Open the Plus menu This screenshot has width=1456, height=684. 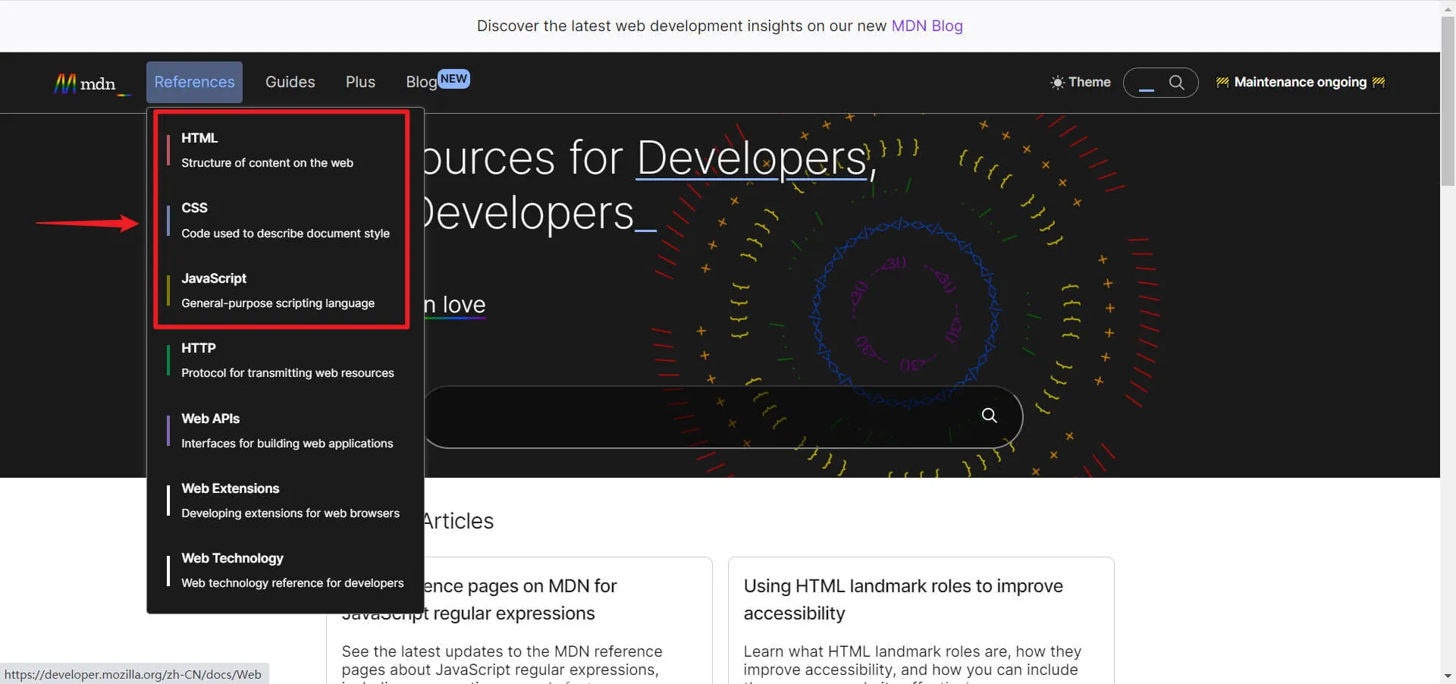coord(360,82)
